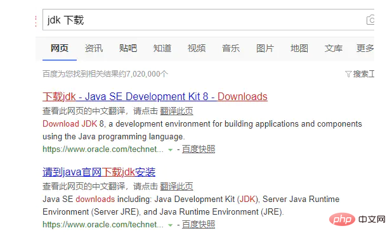Switch to the 视频 tab

point(197,48)
